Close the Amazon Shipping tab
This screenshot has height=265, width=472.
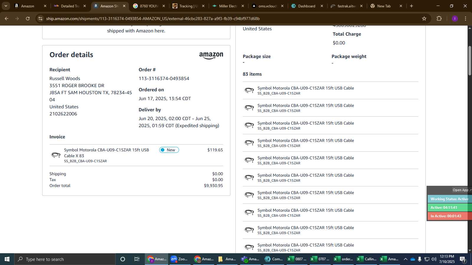[x=124, y=6]
